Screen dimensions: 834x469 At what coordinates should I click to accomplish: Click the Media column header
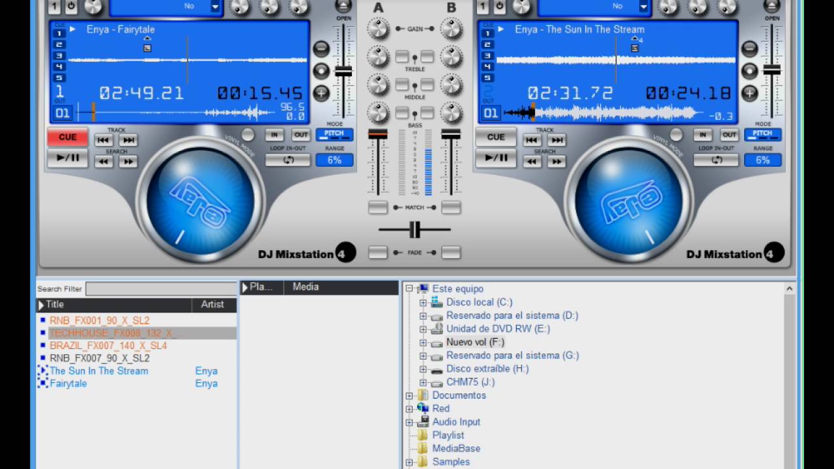341,287
